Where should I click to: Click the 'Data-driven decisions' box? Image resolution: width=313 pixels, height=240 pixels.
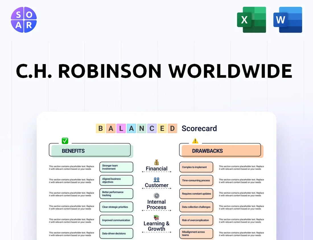click(x=116, y=233)
